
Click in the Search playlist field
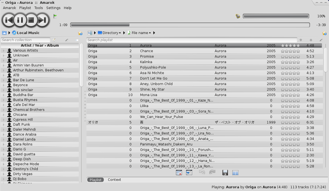(x=192, y=40)
